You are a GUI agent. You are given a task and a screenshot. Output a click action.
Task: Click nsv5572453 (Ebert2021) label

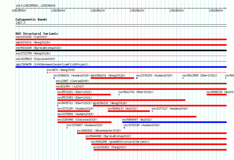pyautogui.click(x=74, y=97)
